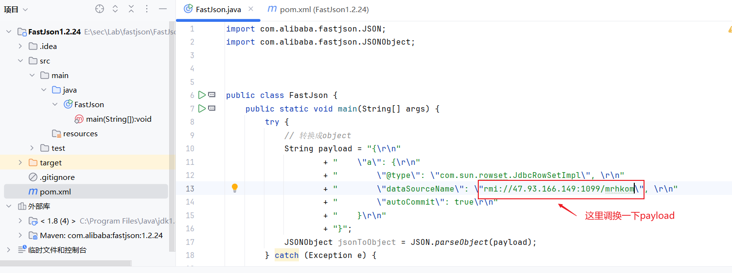Expand all nodes in the project panel
This screenshot has width=732, height=273.
click(115, 9)
